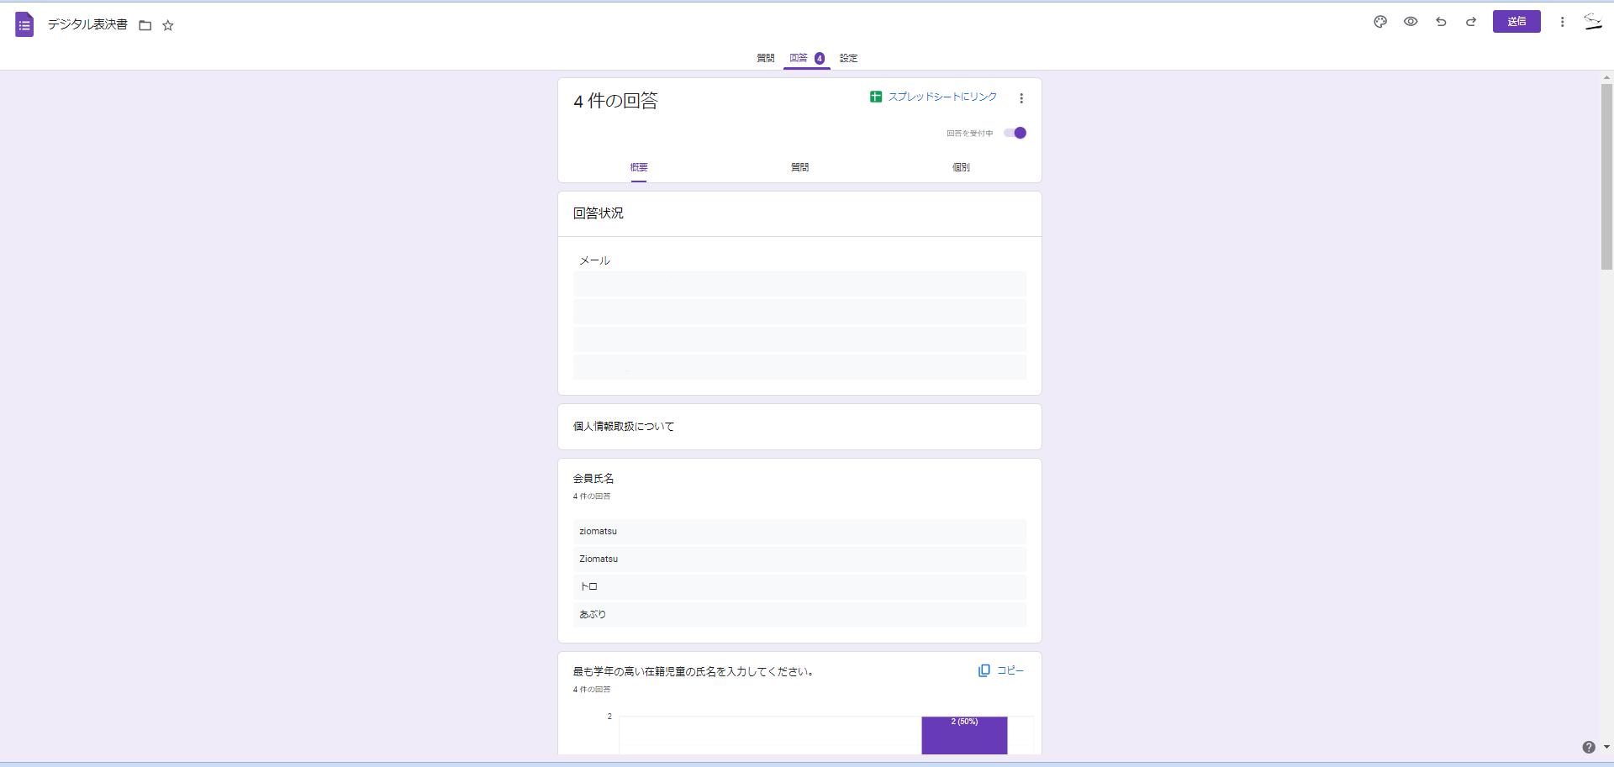Image resolution: width=1614 pixels, height=767 pixels.
Task: Open your Google account avatar
Action: 1591,23
